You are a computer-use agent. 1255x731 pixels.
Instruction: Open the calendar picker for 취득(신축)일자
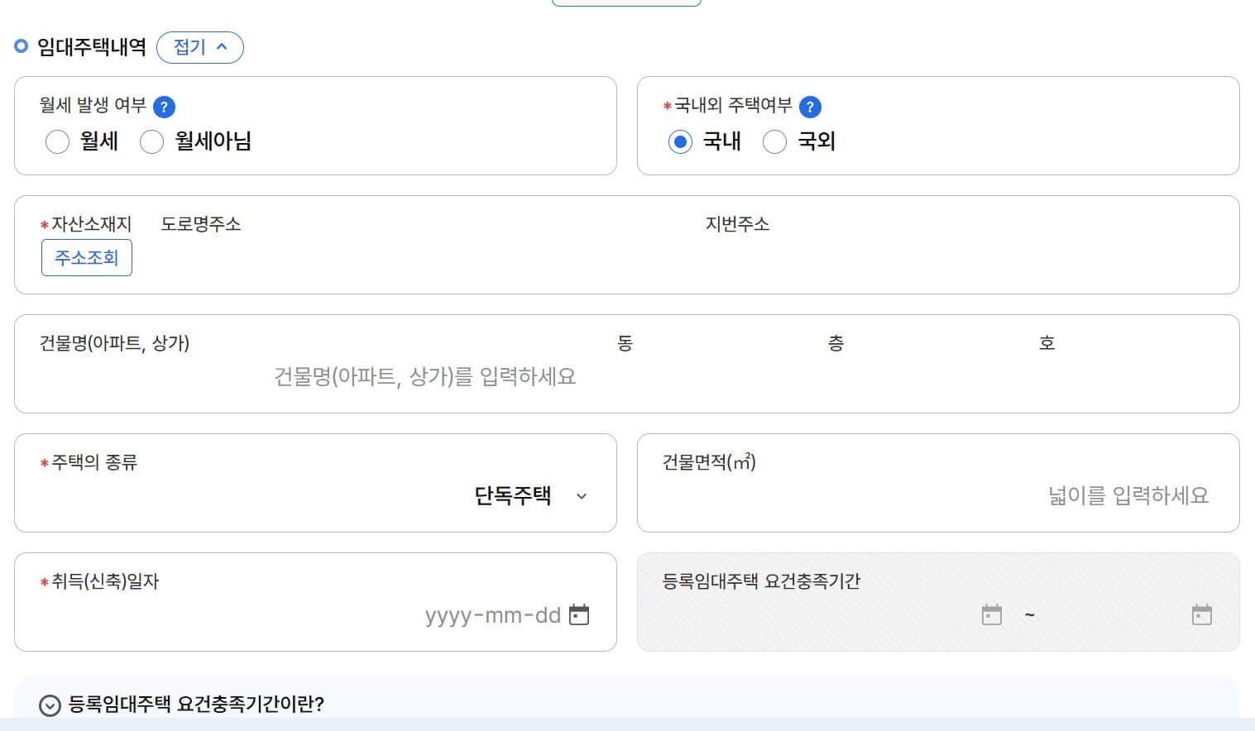pyautogui.click(x=580, y=614)
